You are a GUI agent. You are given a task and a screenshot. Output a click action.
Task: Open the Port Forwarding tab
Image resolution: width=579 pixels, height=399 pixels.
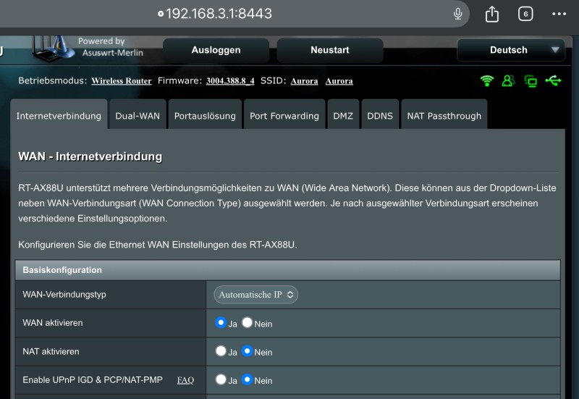pyautogui.click(x=284, y=116)
